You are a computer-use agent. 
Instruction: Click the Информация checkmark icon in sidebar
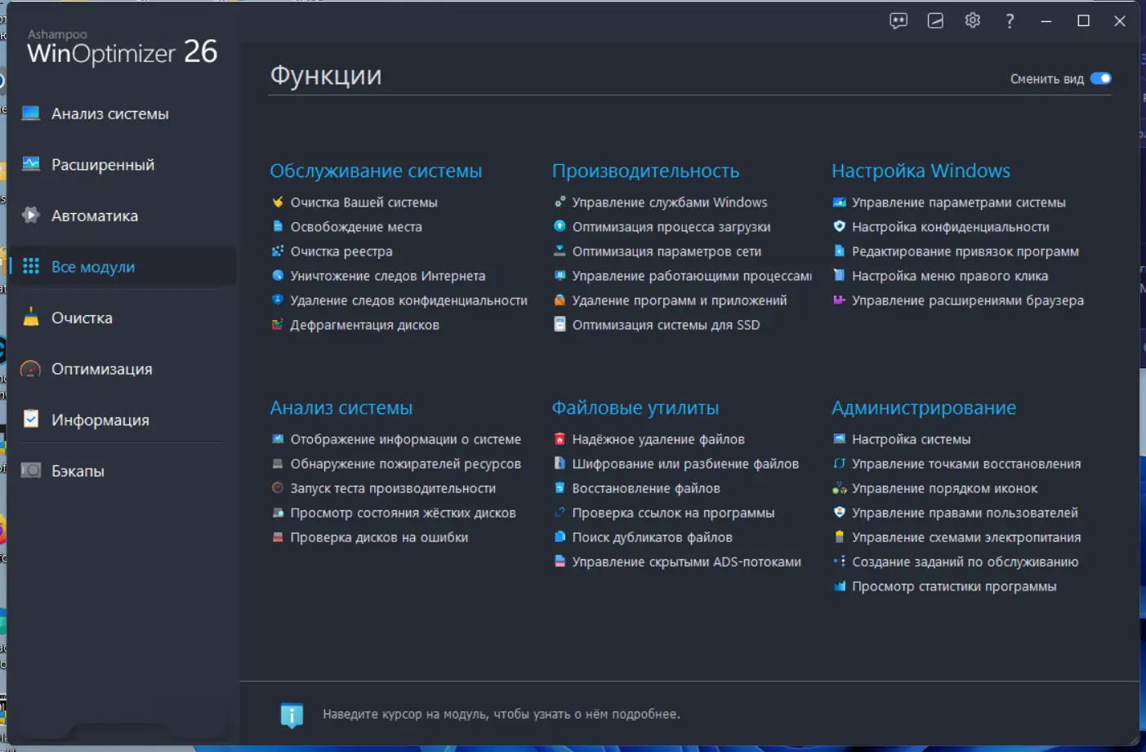pos(31,420)
